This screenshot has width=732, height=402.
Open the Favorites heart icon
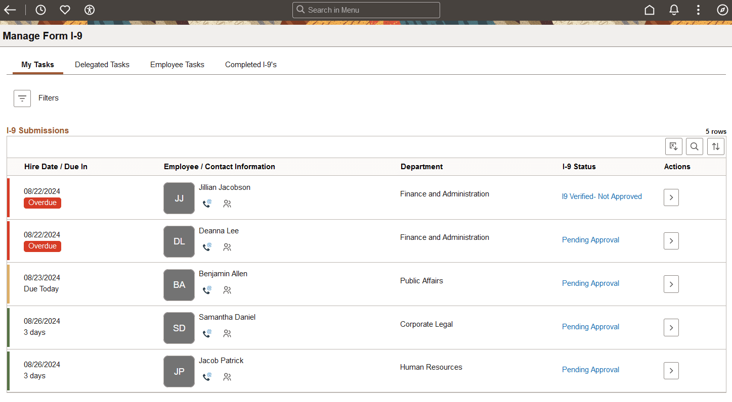click(65, 10)
